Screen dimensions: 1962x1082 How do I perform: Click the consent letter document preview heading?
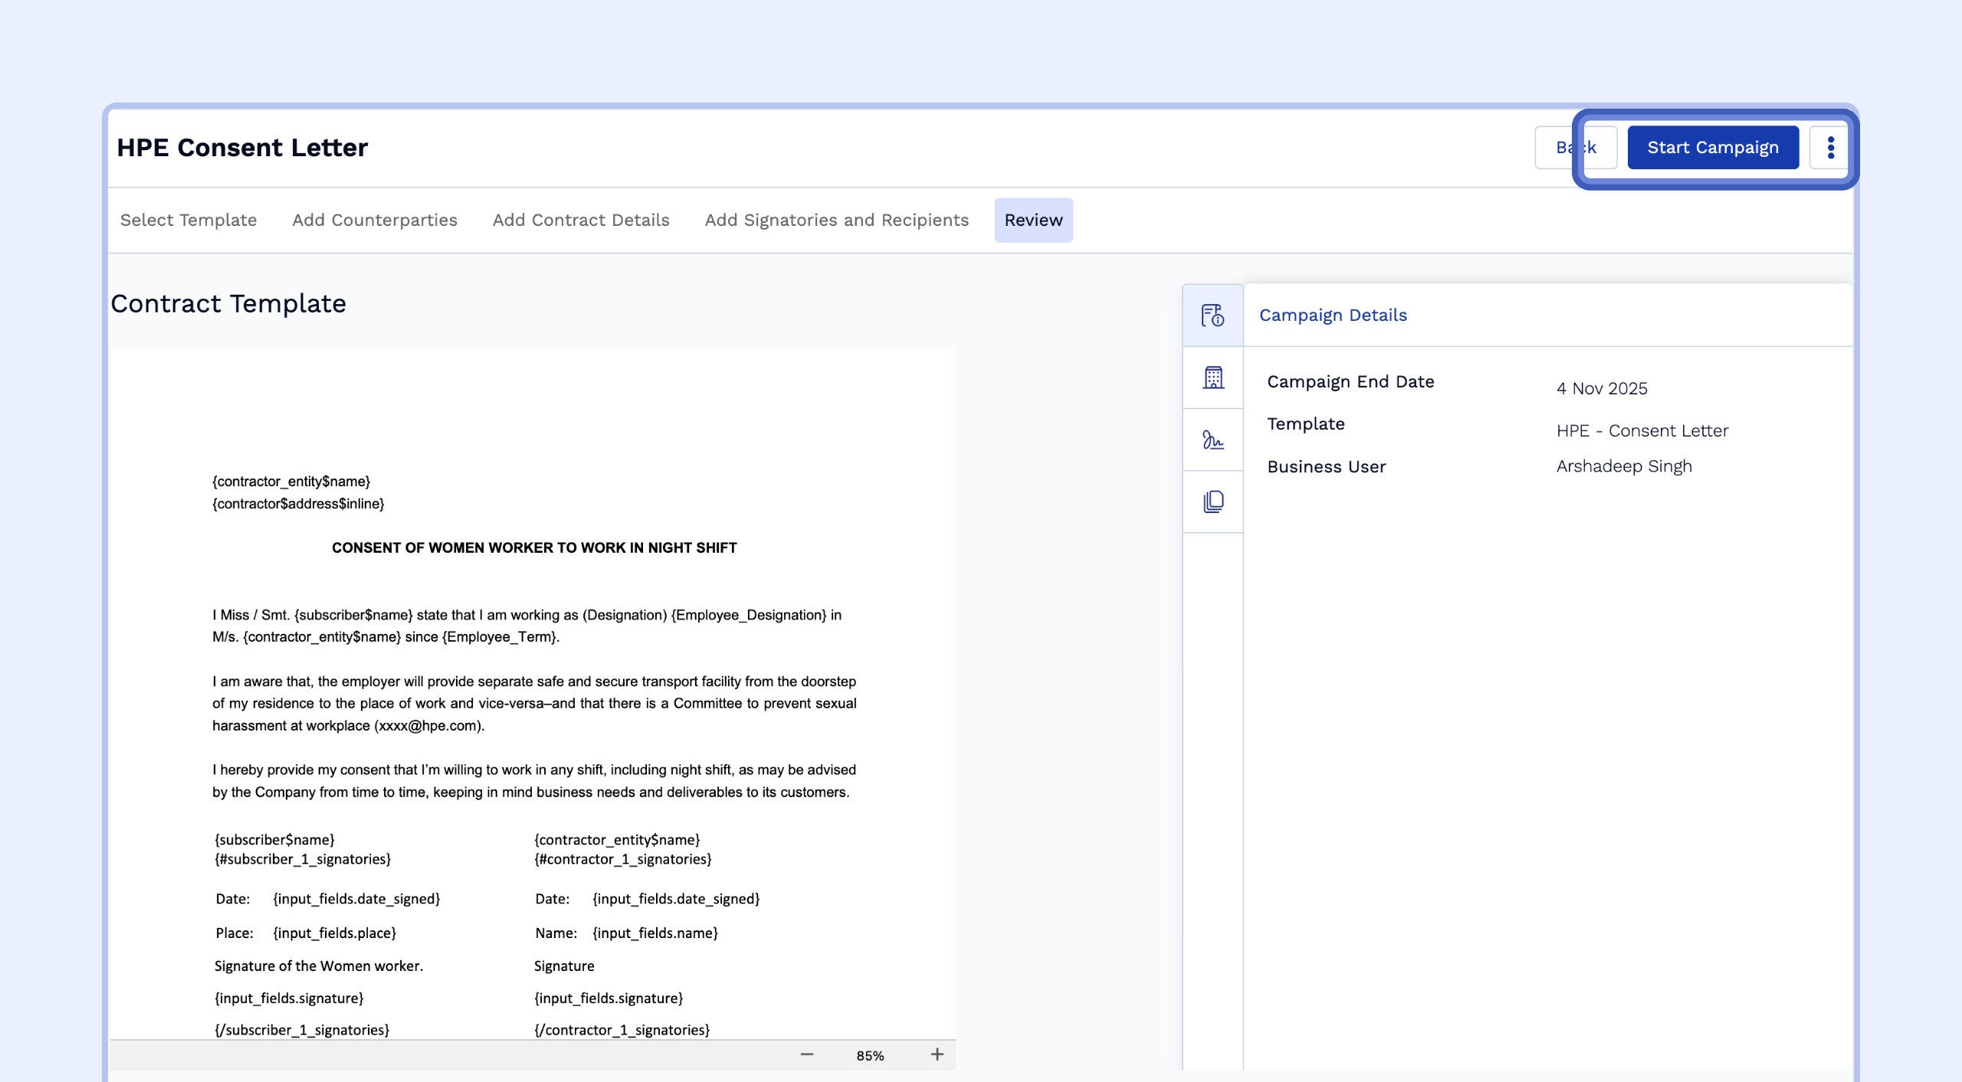tap(533, 548)
